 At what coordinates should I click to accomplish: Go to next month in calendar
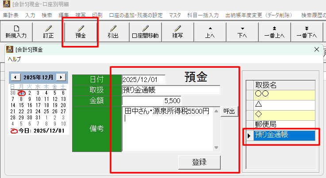[x=61, y=77]
